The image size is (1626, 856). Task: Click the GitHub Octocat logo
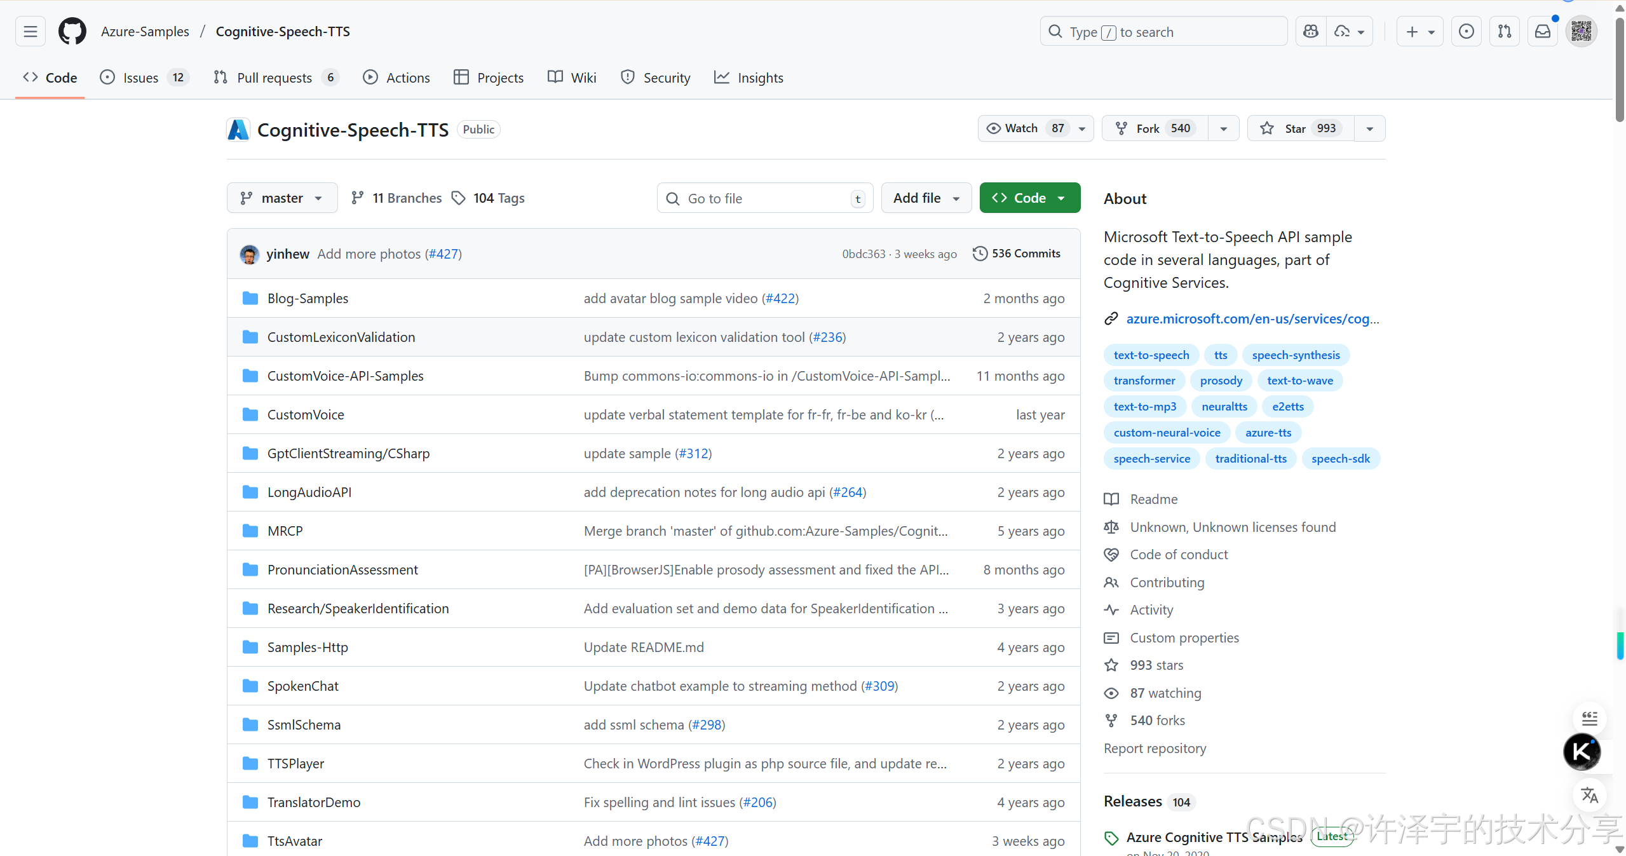(x=72, y=31)
